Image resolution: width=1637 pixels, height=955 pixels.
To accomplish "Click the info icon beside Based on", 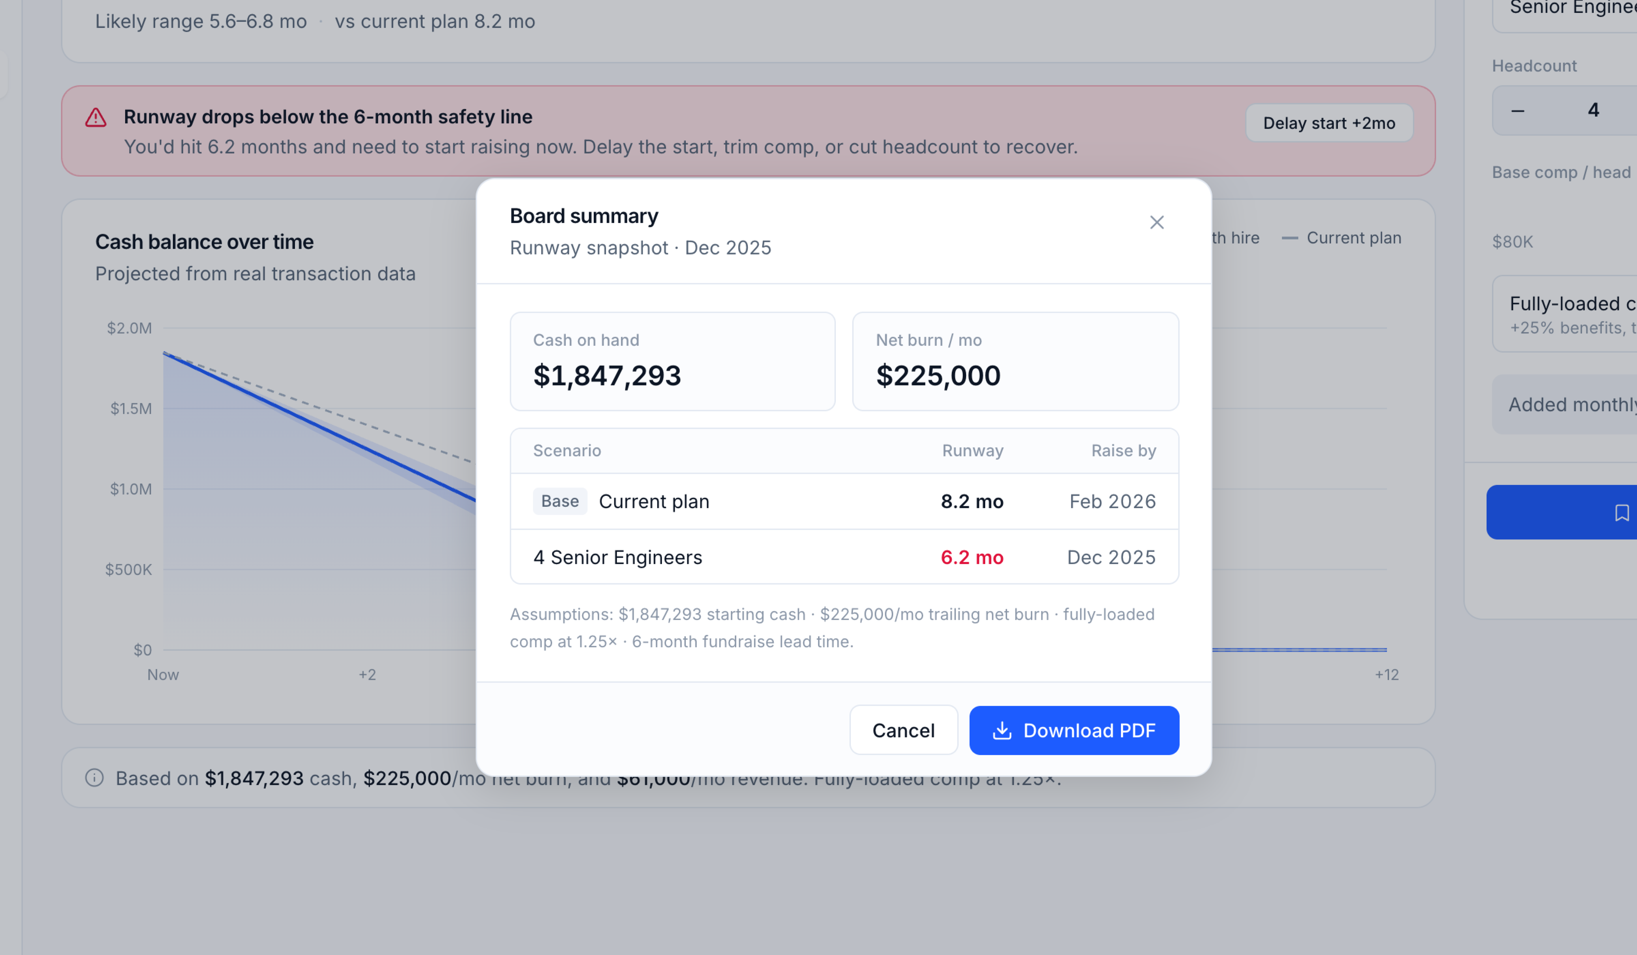I will point(94,778).
